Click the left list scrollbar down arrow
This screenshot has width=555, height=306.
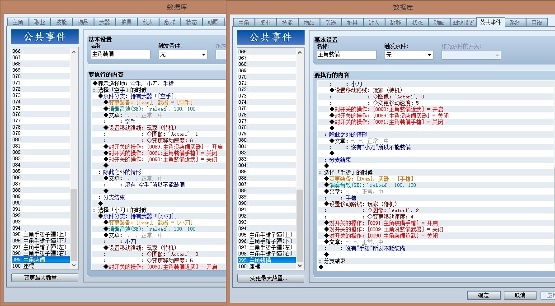[x=74, y=266]
